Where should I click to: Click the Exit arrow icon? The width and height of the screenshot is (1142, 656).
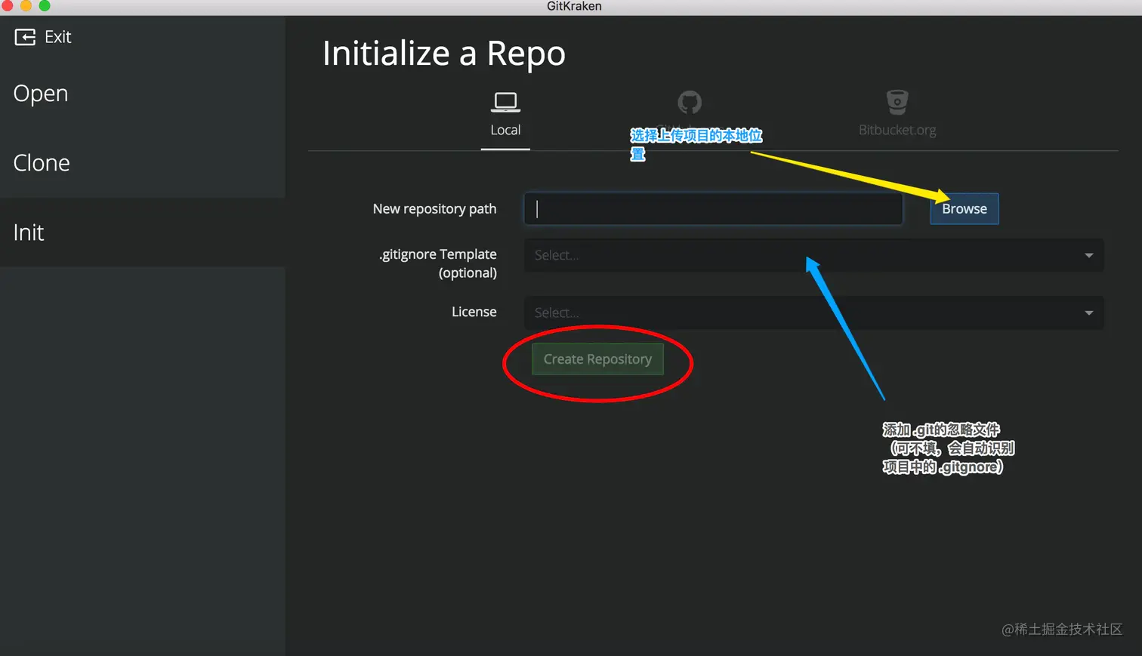[25, 37]
